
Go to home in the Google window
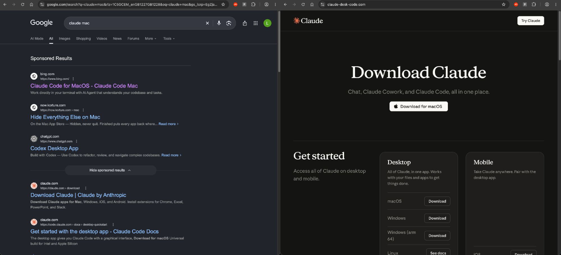tap(31, 4)
